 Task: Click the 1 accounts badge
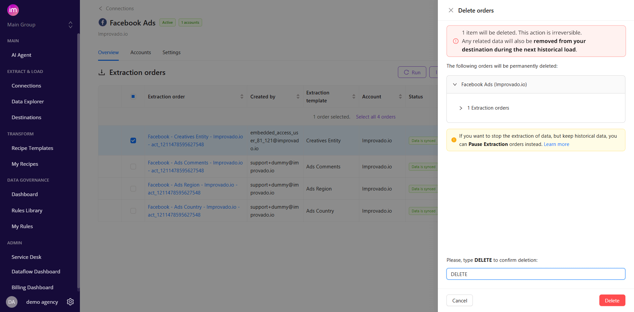(190, 22)
